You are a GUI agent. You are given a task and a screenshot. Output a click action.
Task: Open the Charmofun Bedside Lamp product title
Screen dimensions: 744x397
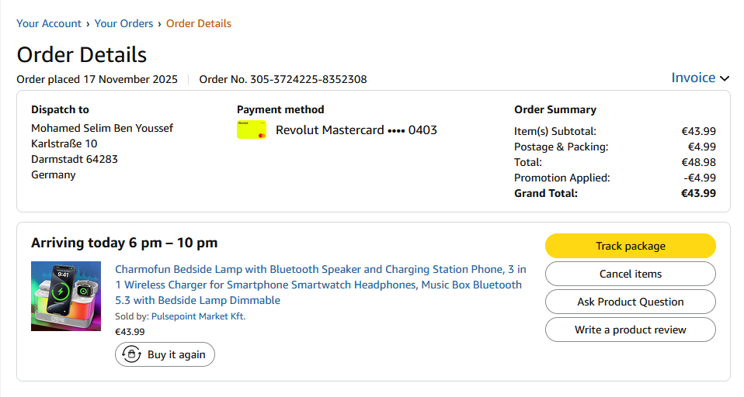(x=320, y=285)
